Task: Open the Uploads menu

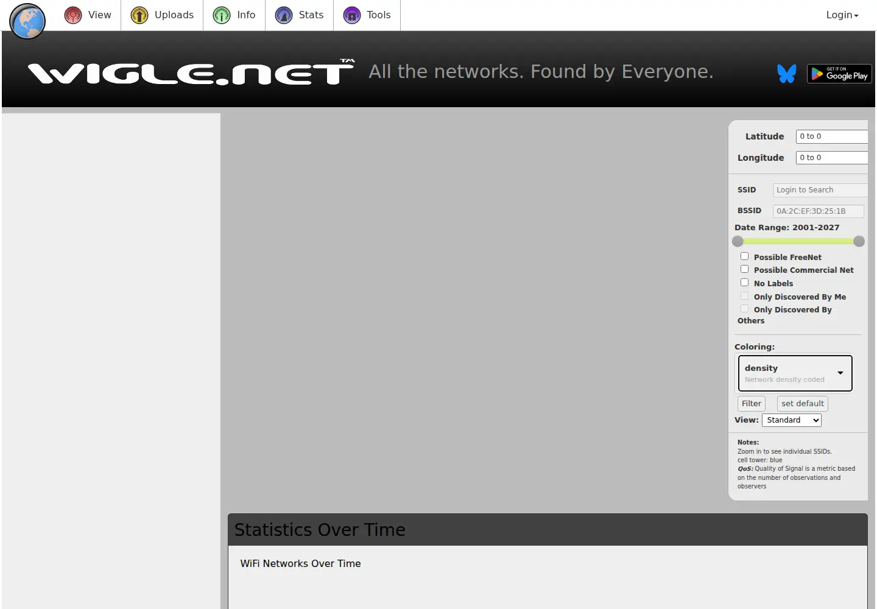Action: click(162, 15)
